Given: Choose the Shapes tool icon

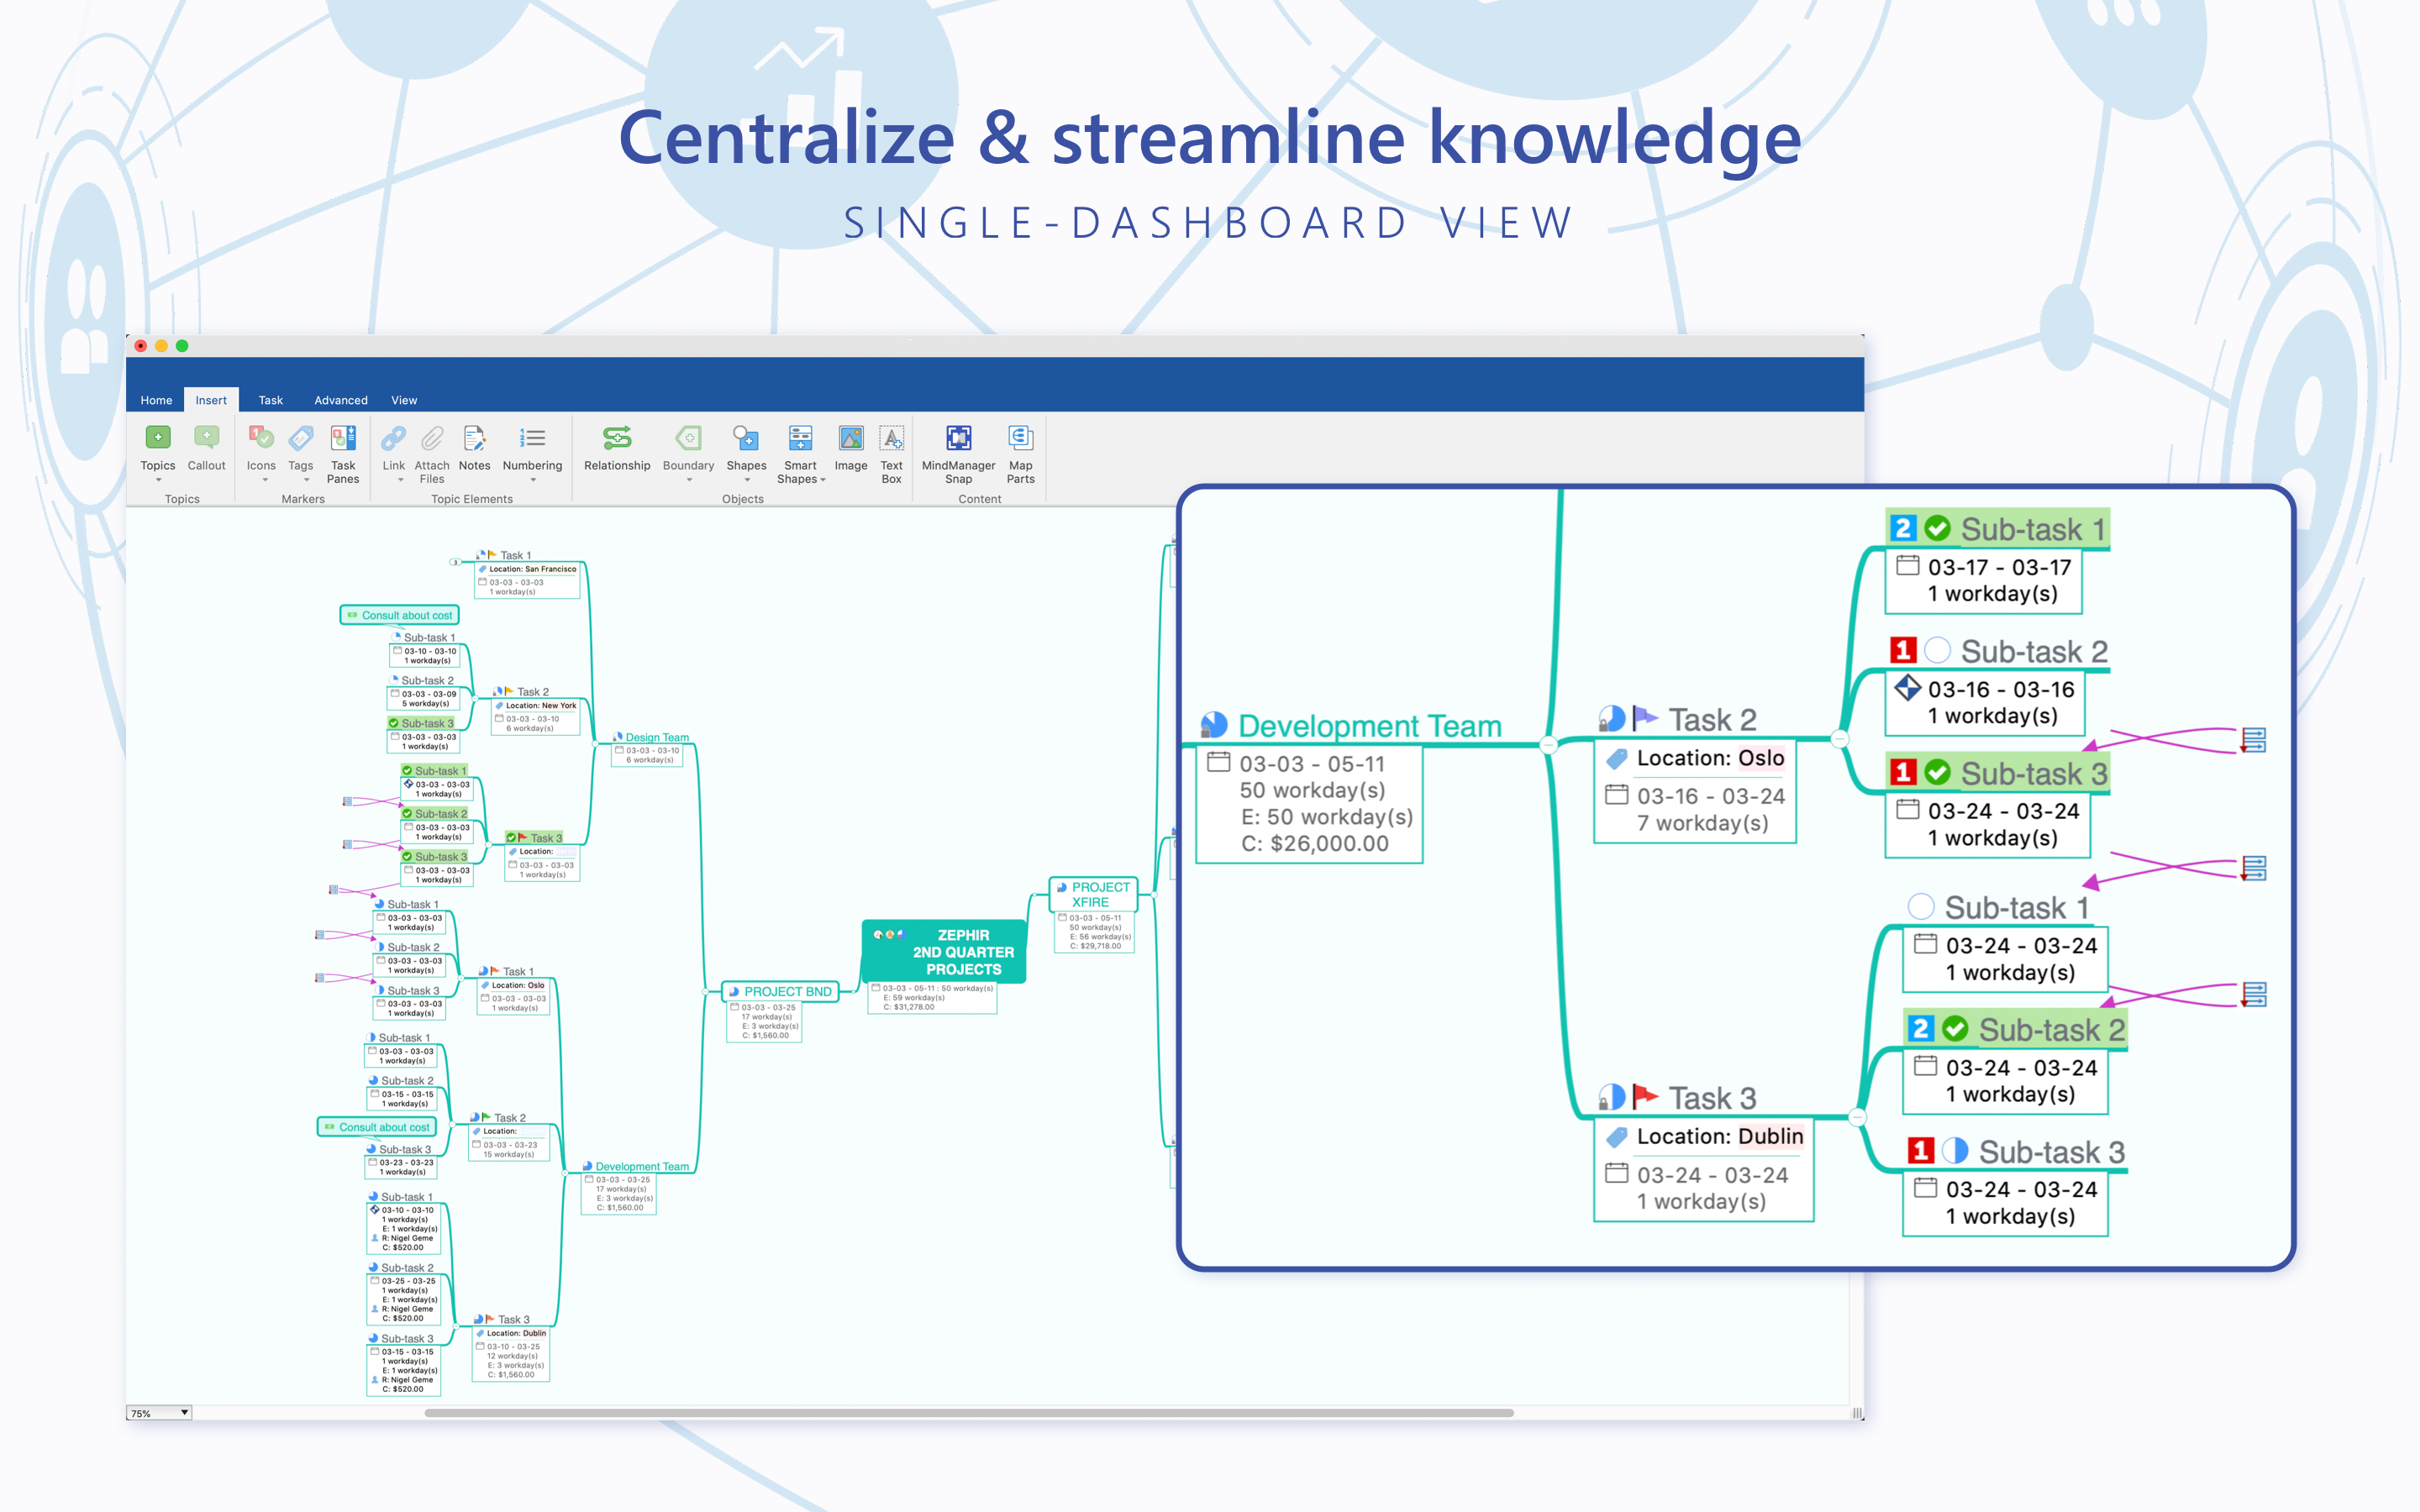Looking at the screenshot, I should (x=746, y=438).
